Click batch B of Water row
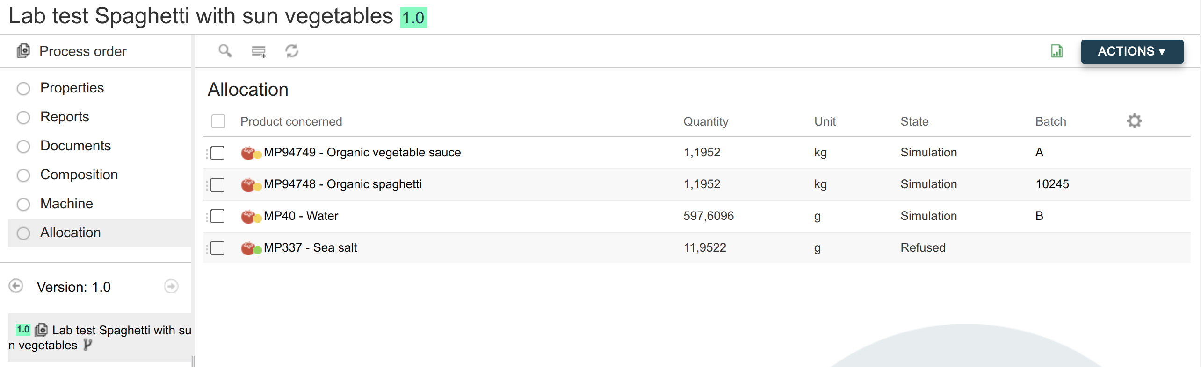Image resolution: width=1201 pixels, height=367 pixels. (x=1039, y=216)
